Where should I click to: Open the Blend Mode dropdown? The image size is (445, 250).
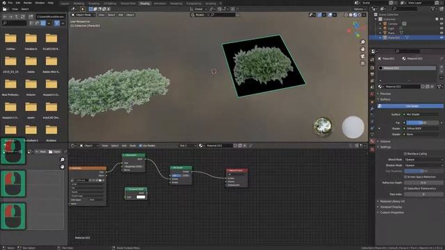(x=423, y=160)
